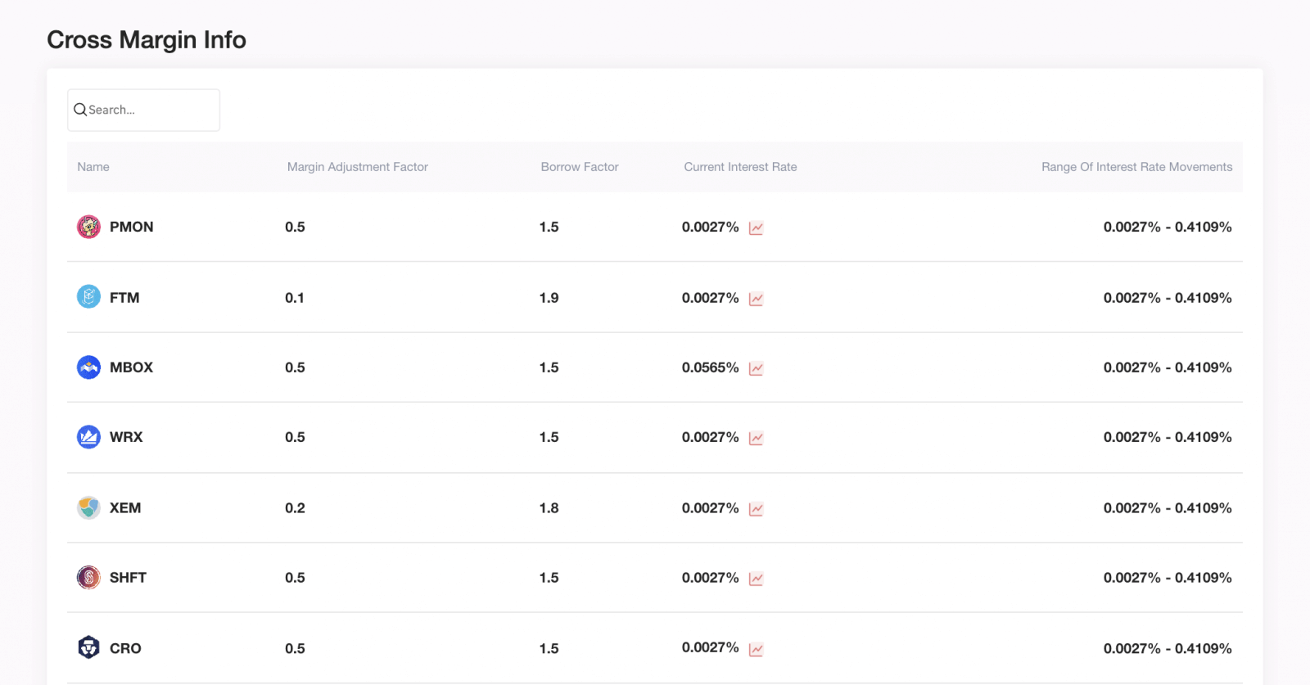Image resolution: width=1310 pixels, height=685 pixels.
Task: Click the SHFT coin logo icon
Action: (88, 578)
